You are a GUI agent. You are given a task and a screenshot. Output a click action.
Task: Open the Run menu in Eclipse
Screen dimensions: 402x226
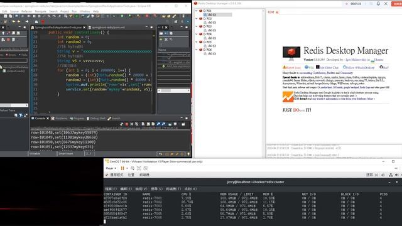74,11
